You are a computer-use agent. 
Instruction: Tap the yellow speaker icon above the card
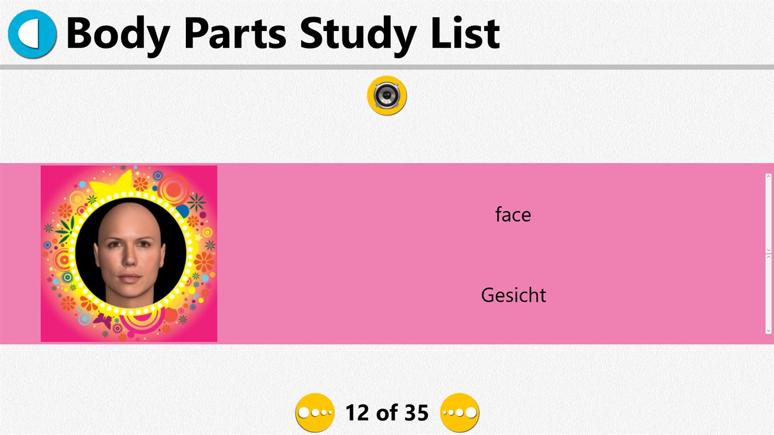click(387, 95)
